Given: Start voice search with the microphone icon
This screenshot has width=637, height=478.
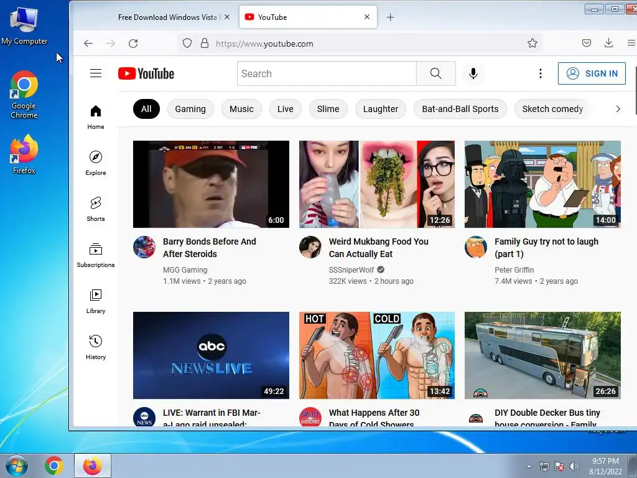Looking at the screenshot, I should click(473, 73).
